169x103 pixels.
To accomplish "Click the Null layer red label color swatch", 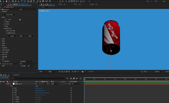I will (x=8, y=84).
